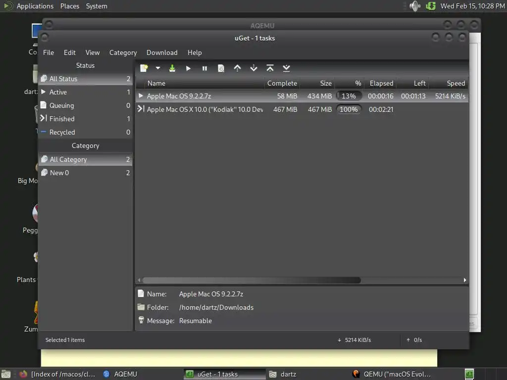The width and height of the screenshot is (507, 380).
Task: Click the play icon on the 9.2.2.7z row
Action: [141, 95]
